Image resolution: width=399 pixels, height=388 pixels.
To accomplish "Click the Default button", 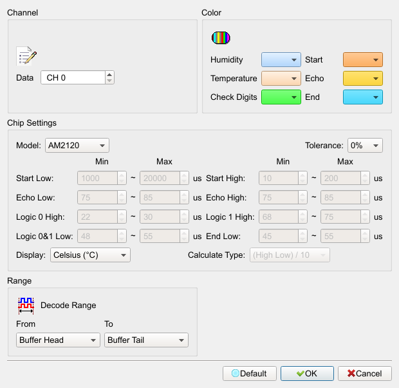I will click(x=250, y=373).
